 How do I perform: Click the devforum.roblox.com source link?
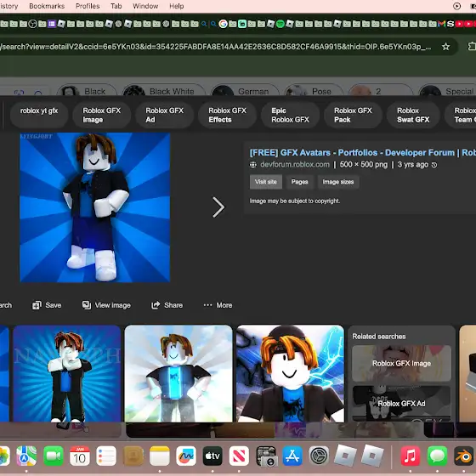click(295, 165)
